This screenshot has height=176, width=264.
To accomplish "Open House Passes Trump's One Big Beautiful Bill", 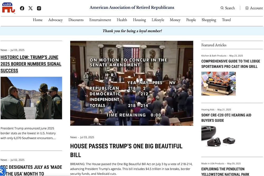I will (x=126, y=150).
